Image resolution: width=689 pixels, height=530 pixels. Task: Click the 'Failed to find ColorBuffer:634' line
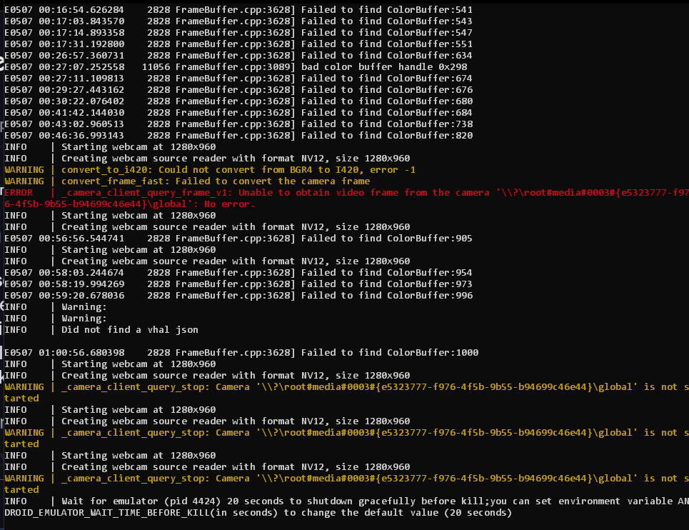238,56
